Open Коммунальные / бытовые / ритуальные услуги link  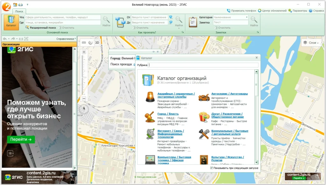click(x=230, y=132)
